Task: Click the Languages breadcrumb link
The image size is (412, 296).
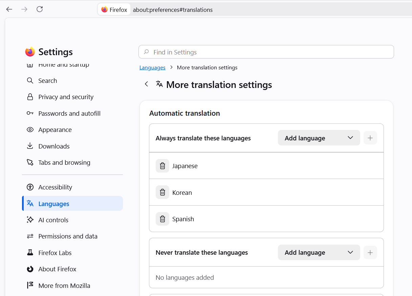Action: 152,67
